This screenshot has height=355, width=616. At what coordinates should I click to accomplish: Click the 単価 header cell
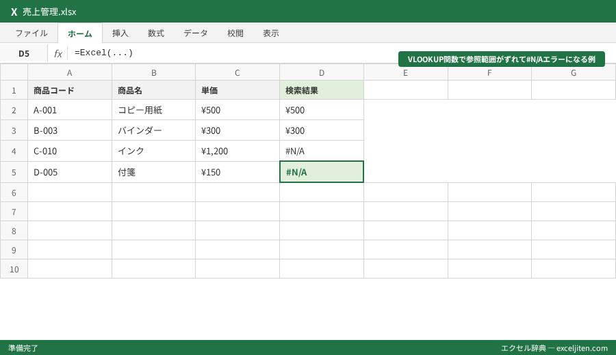[238, 90]
